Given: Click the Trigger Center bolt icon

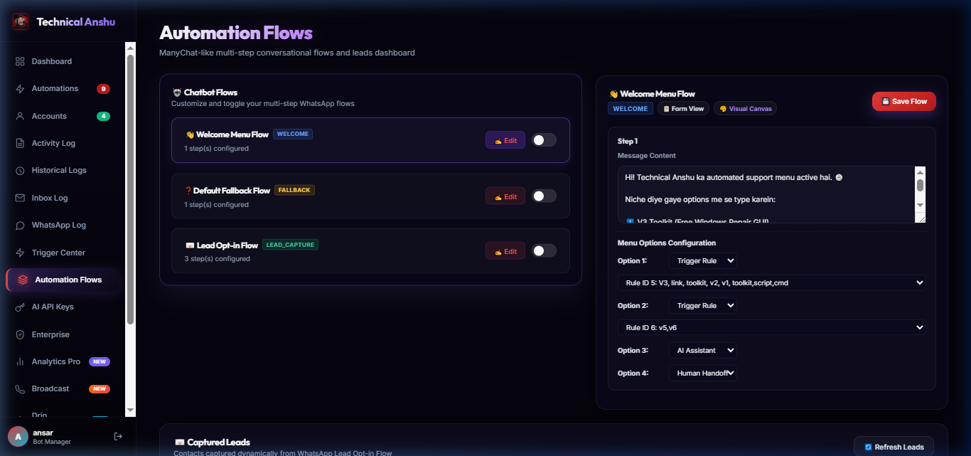Looking at the screenshot, I should (x=20, y=253).
